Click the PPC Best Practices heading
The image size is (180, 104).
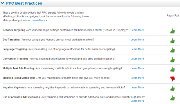pyautogui.click(x=24, y=3)
